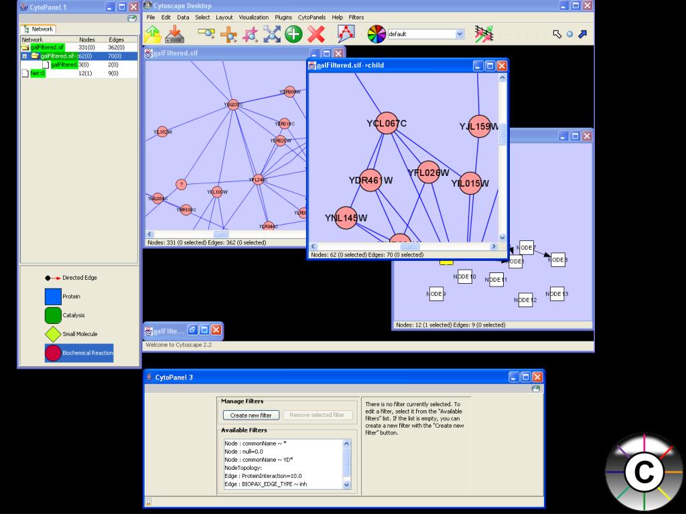
Task: Open the visual style 'default' dropdown
Action: pyautogui.click(x=460, y=34)
